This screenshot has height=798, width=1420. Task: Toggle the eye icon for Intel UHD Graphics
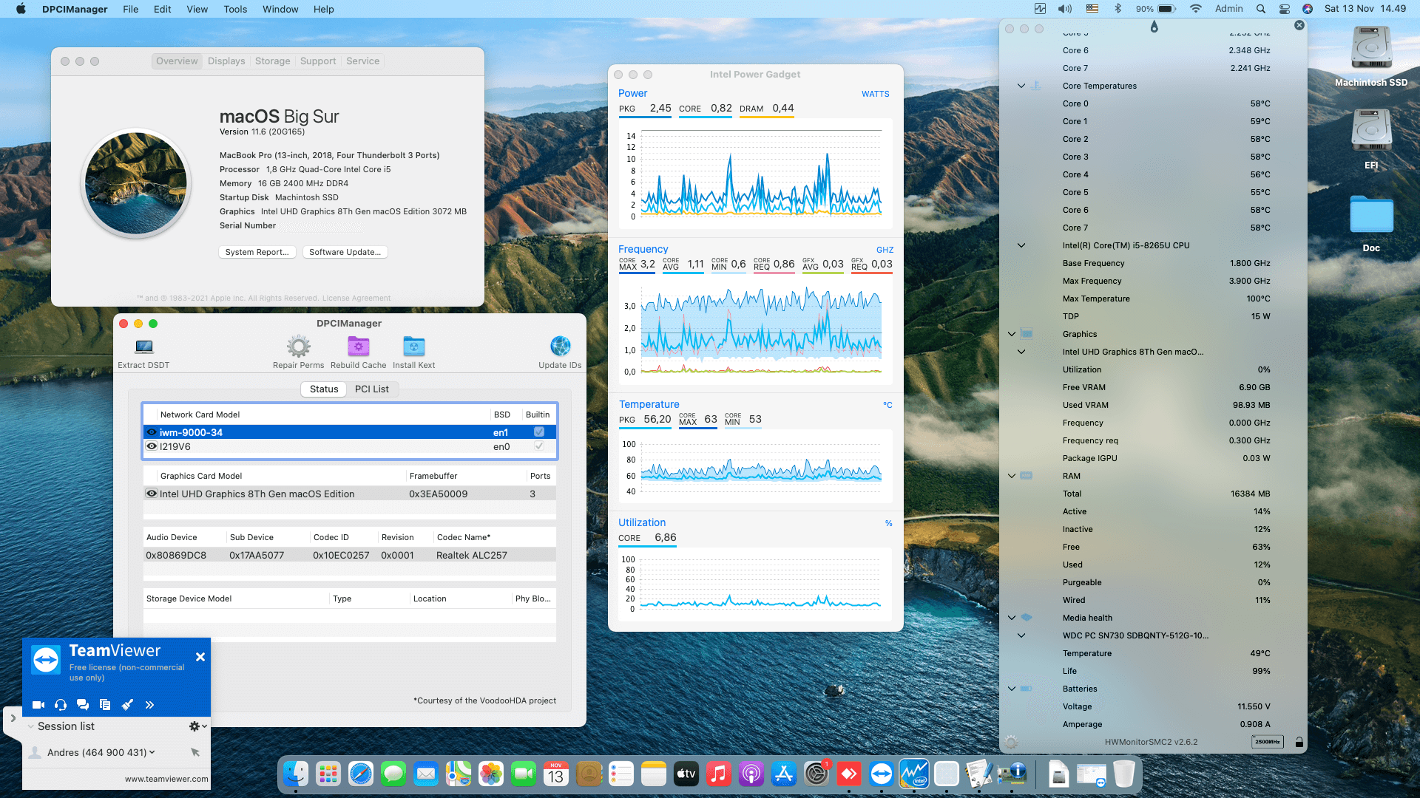pyautogui.click(x=152, y=494)
